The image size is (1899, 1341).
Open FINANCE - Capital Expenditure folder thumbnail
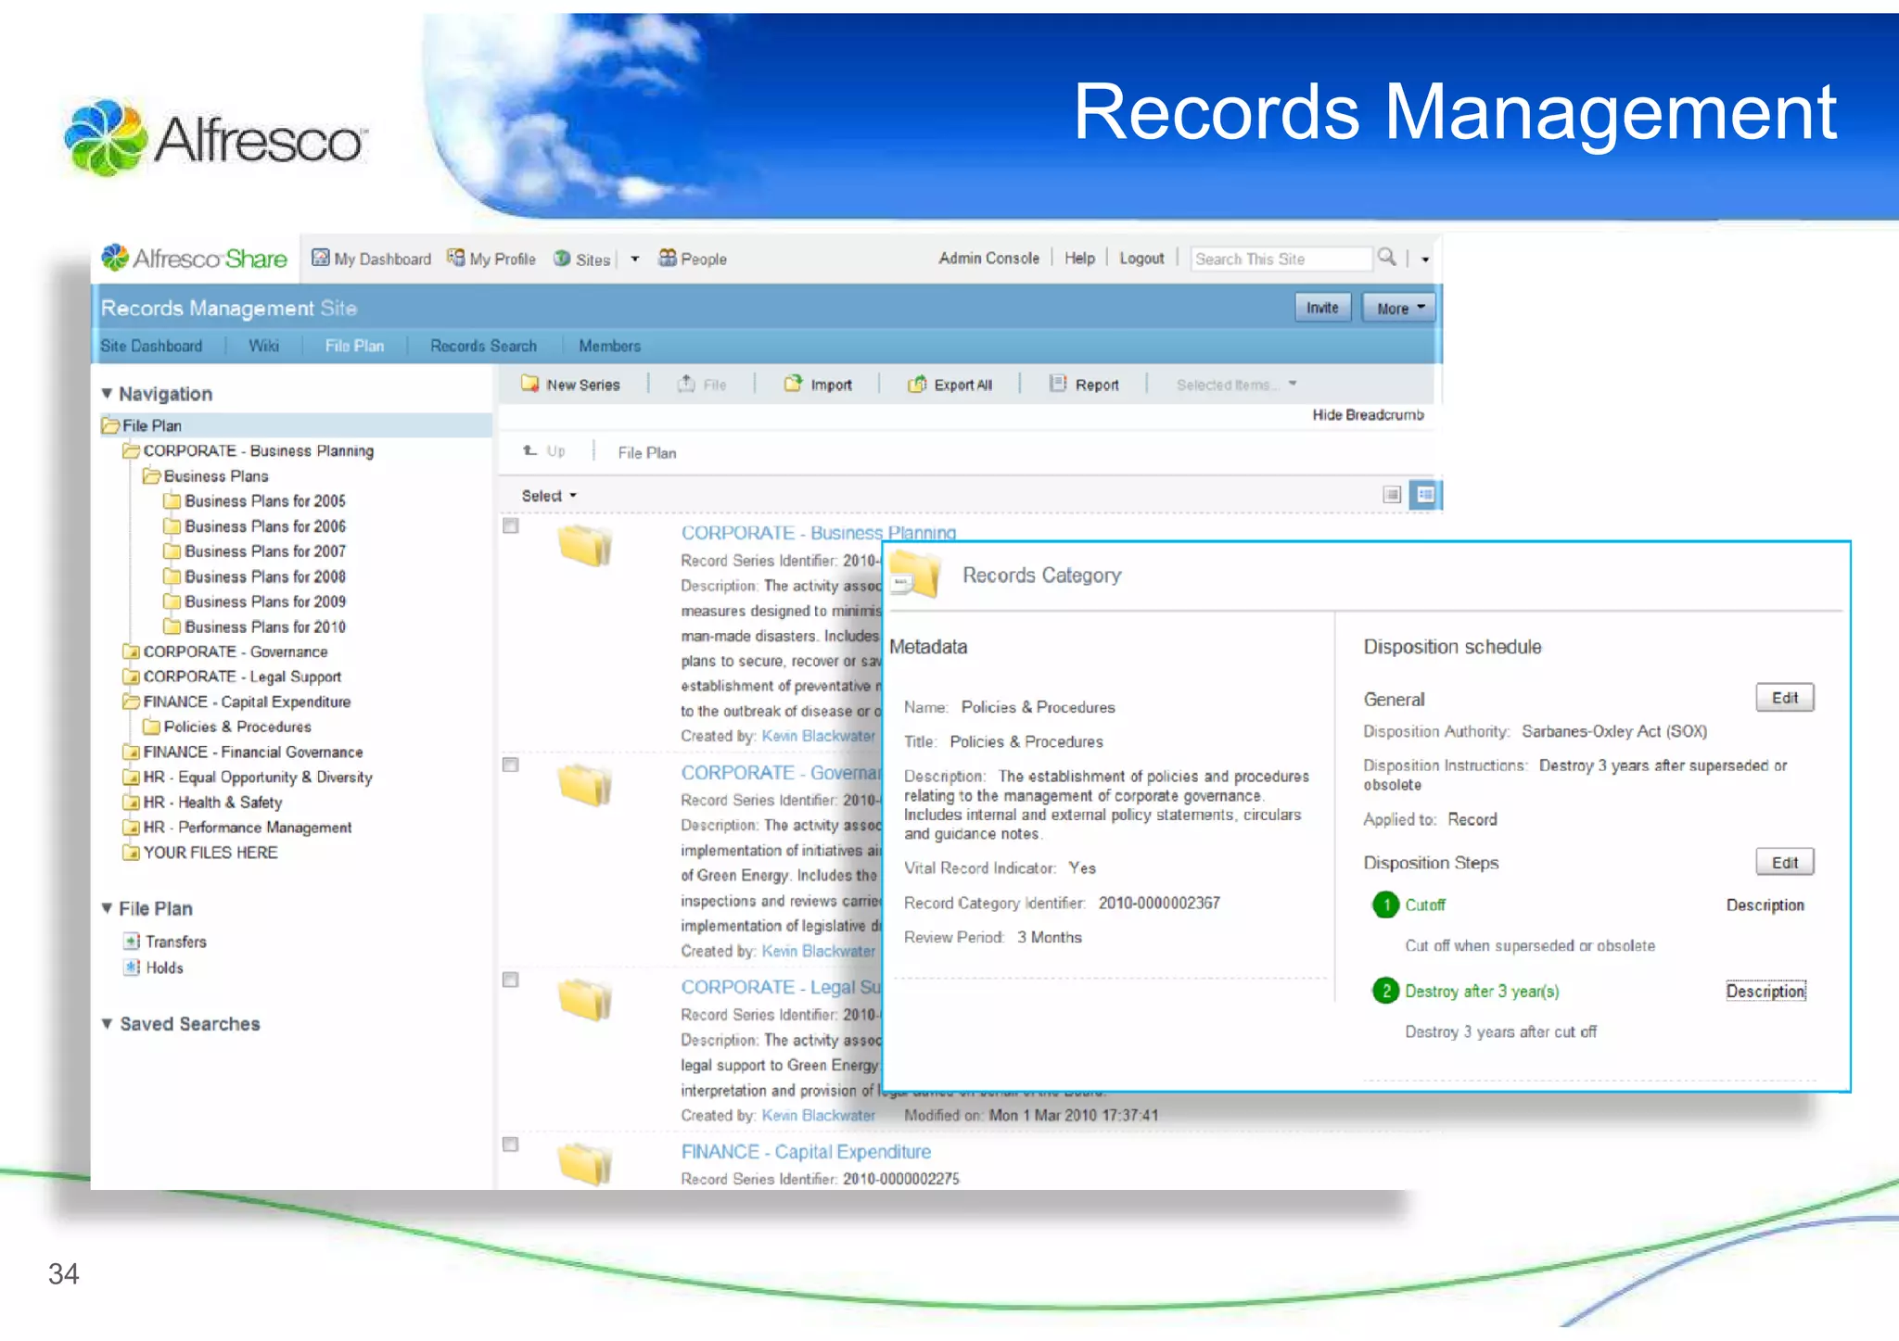coord(585,1164)
